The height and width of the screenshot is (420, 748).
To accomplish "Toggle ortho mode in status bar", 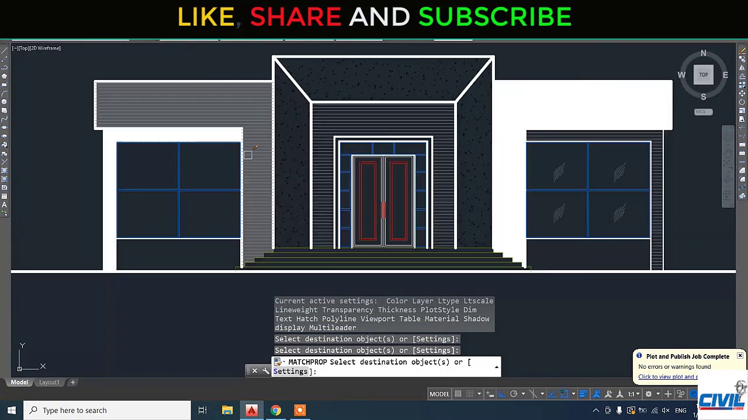I will 501,394.
